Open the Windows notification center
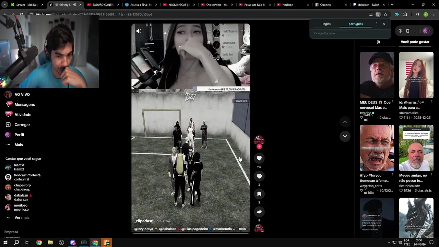This screenshot has width=439, height=247. (x=431, y=243)
